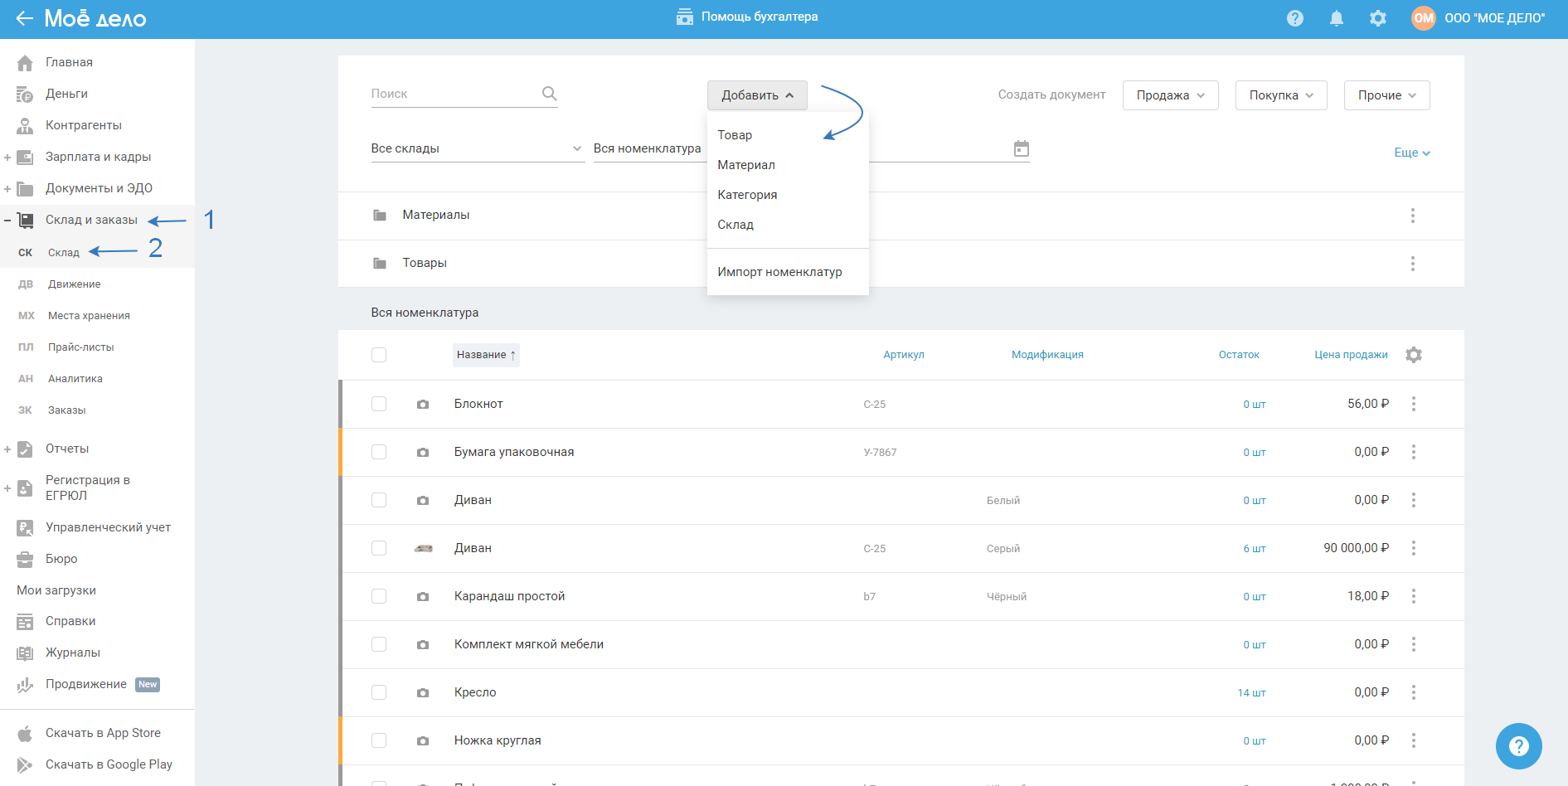Open the calendar date picker icon
The height and width of the screenshot is (786, 1568).
click(x=1021, y=148)
